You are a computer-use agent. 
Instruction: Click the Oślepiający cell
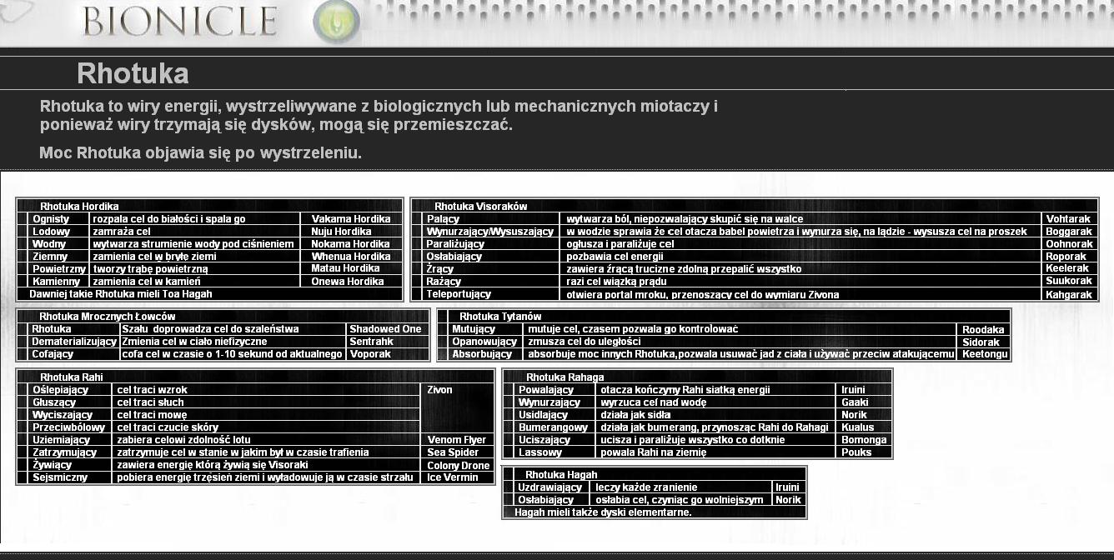click(x=70, y=390)
